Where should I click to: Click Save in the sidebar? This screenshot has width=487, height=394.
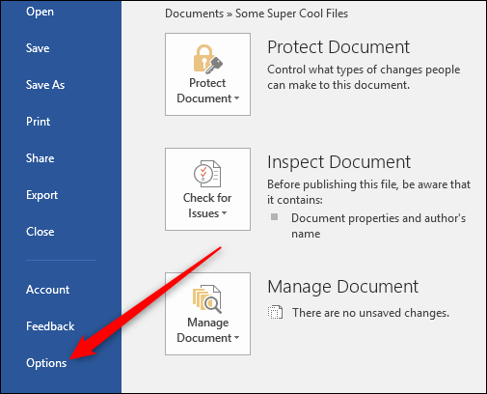[x=38, y=48]
